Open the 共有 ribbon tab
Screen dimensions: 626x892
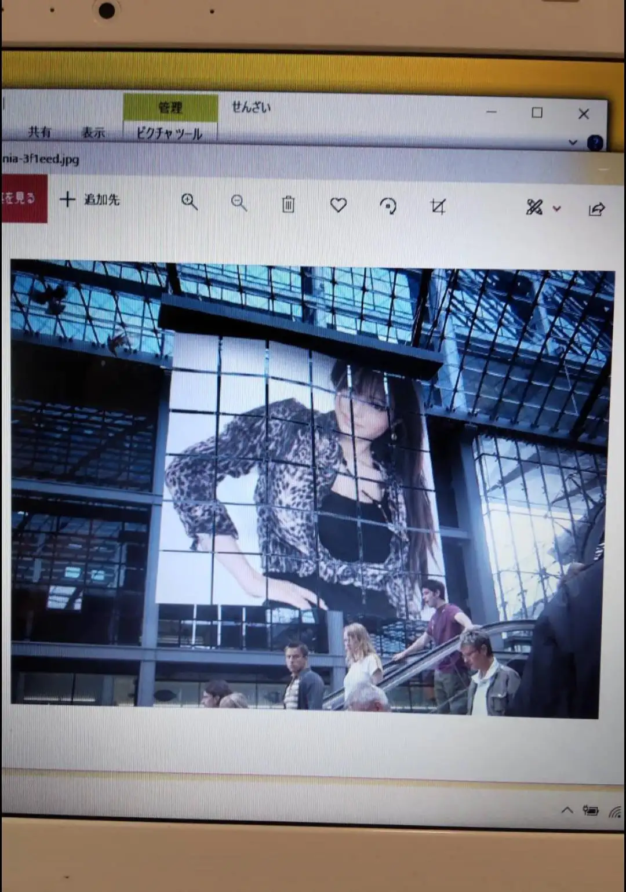coord(39,132)
